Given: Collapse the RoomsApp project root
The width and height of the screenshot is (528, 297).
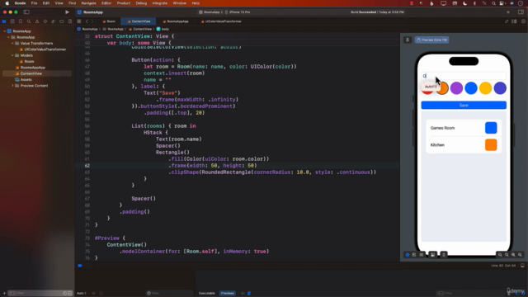Looking at the screenshot, I should pos(4,31).
